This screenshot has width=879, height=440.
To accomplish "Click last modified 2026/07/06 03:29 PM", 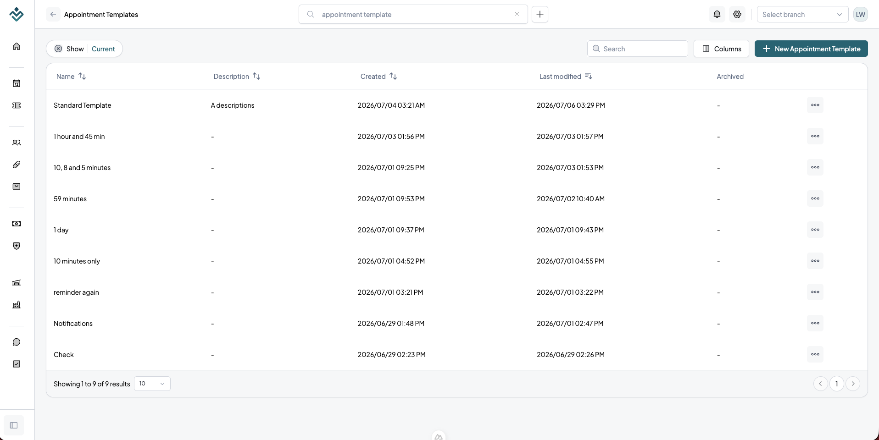I will tap(571, 105).
